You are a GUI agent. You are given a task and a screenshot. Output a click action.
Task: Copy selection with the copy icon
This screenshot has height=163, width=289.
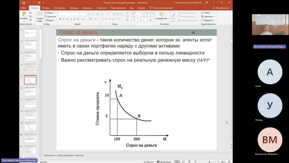coord(30,16)
